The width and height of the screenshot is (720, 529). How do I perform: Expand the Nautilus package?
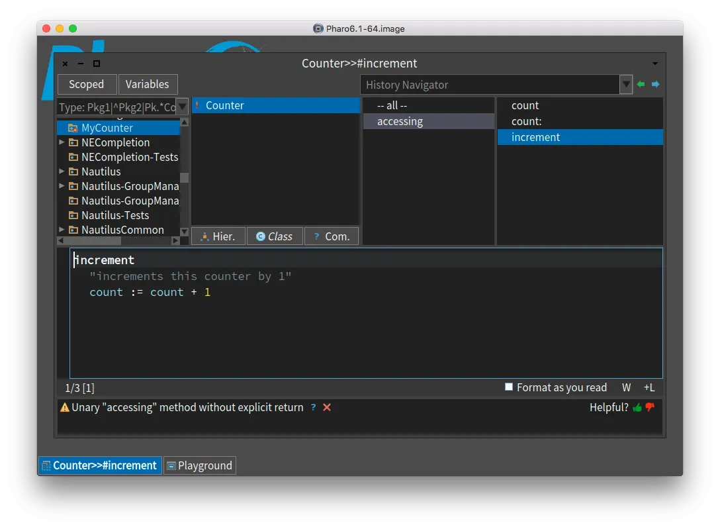62,171
